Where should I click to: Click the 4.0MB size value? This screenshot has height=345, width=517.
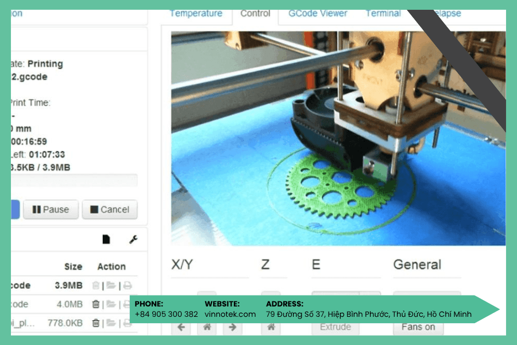[70, 304]
